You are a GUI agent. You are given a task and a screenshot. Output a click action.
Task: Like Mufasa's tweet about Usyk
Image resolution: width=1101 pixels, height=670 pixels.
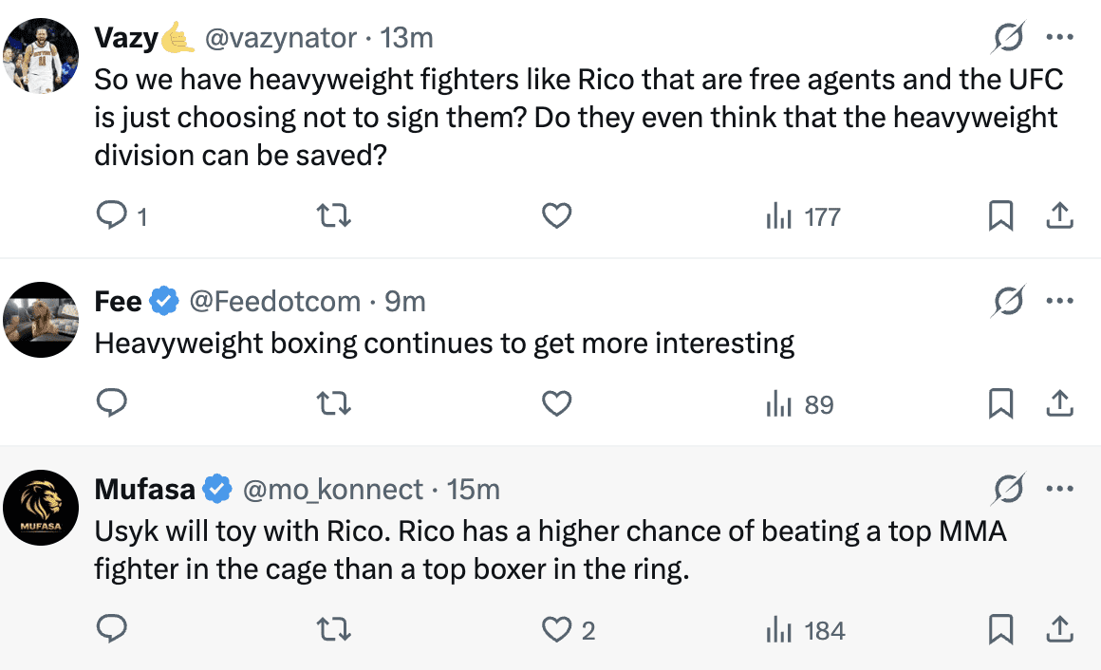[x=556, y=630]
